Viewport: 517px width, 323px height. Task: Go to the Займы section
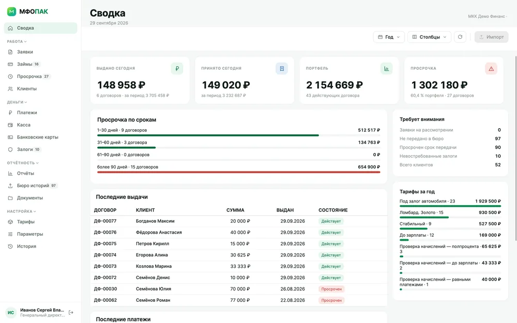tap(40, 64)
